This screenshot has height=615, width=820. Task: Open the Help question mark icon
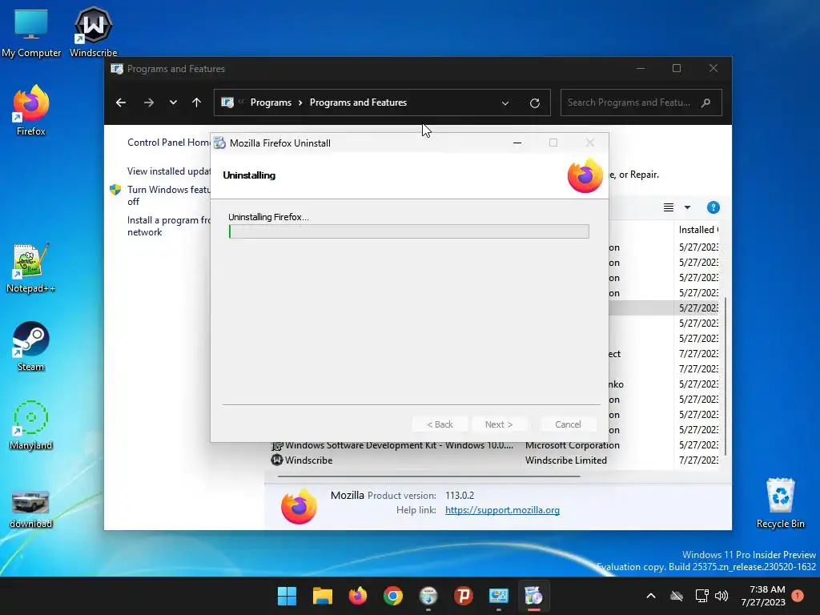tap(713, 207)
